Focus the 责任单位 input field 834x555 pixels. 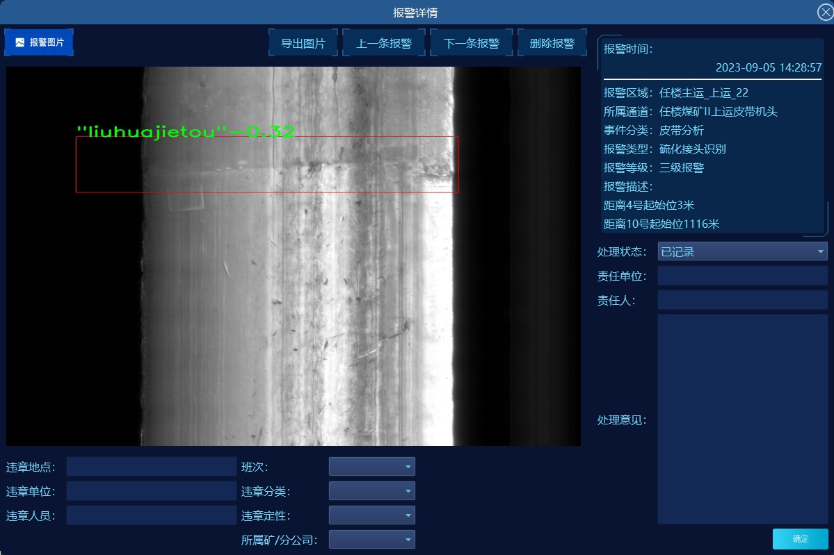(742, 276)
